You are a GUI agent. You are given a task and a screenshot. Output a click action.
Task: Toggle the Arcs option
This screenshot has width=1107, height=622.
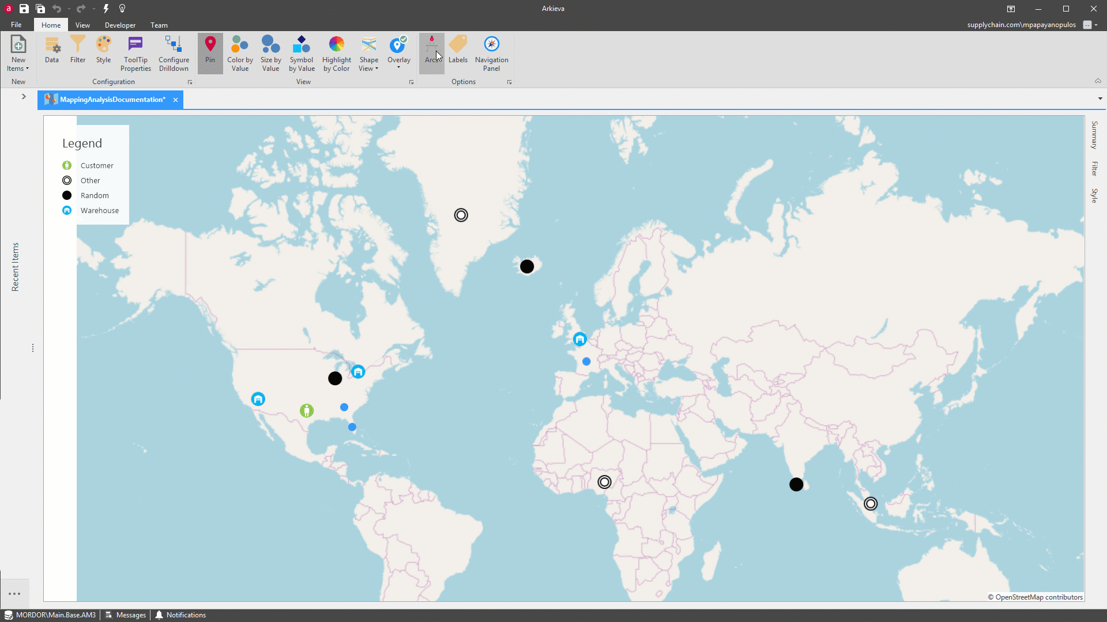coord(432,54)
